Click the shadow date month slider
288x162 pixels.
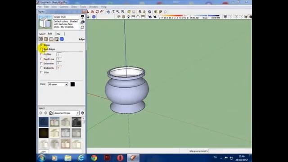click(173, 17)
